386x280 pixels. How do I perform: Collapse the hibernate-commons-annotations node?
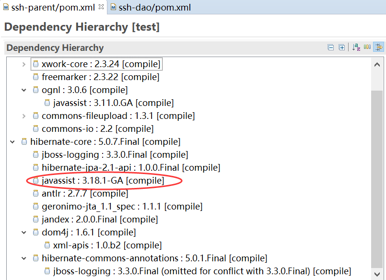pos(23,258)
